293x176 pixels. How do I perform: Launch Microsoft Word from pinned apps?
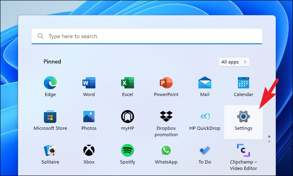tap(89, 86)
